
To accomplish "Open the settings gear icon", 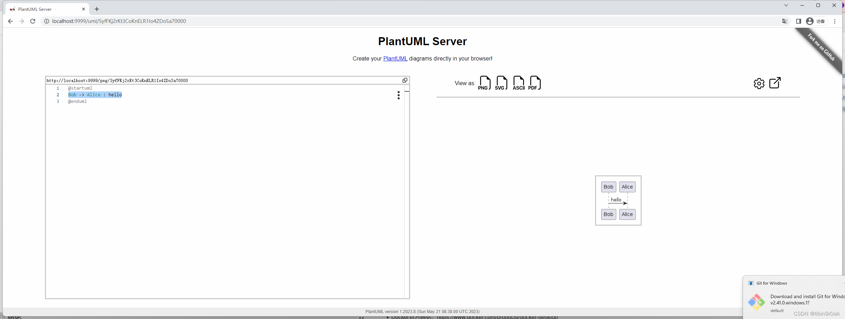I will [x=759, y=83].
